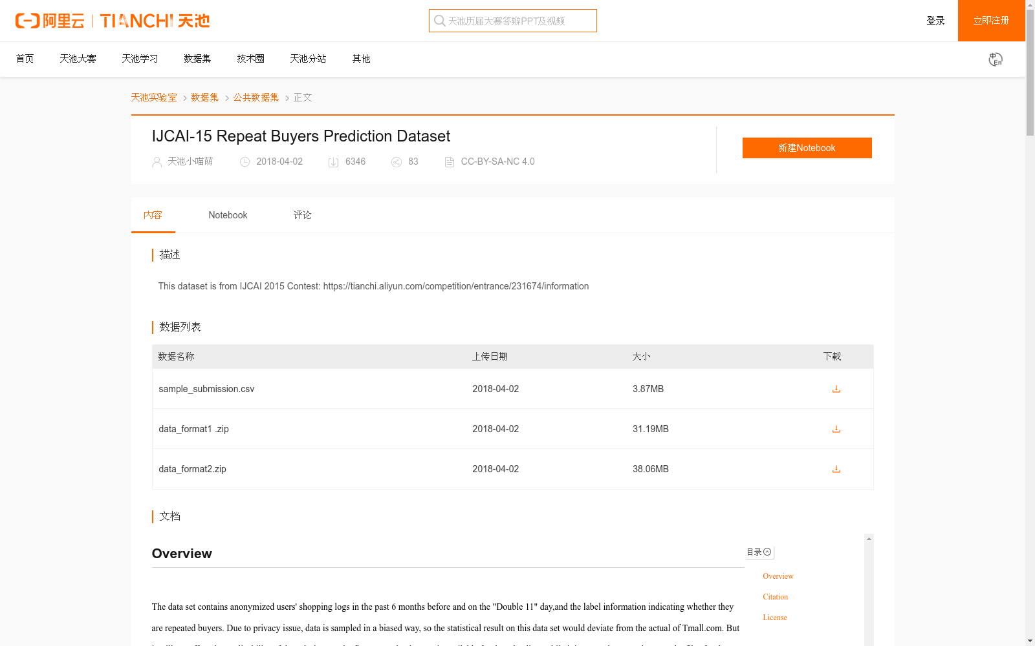The image size is (1035, 646).
Task: Open the 天池分站 nav menu
Action: pos(308,59)
